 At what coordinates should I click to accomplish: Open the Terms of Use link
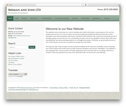(x=74, y=88)
